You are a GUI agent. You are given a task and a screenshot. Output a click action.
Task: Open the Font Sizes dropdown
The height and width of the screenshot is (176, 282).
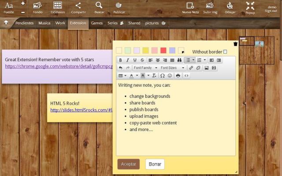(172, 68)
